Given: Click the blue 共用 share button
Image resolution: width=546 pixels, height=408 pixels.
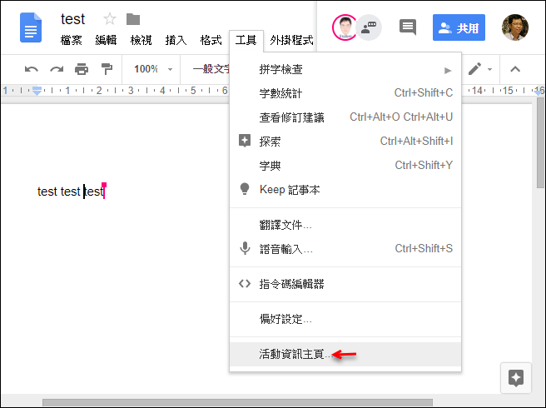Looking at the screenshot, I should [x=459, y=27].
